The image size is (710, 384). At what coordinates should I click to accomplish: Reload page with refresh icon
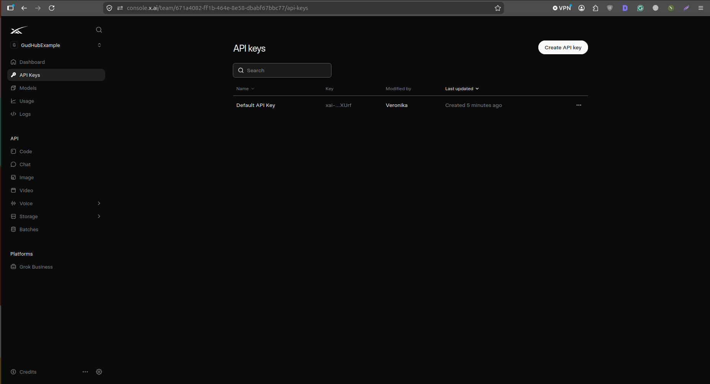click(x=52, y=8)
